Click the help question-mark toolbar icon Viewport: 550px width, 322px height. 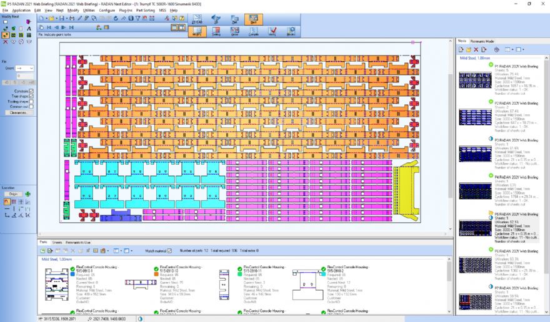(182, 18)
